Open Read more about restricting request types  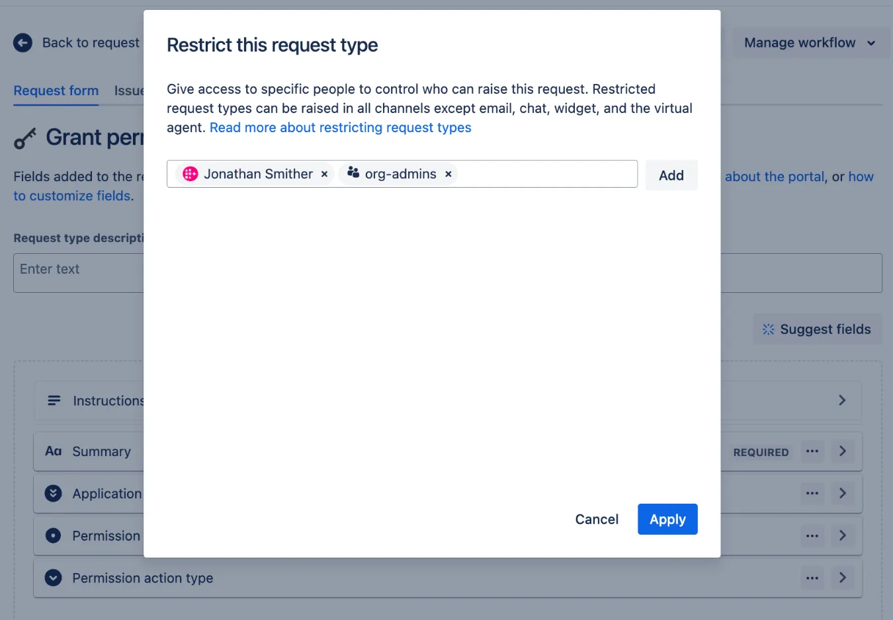(339, 127)
